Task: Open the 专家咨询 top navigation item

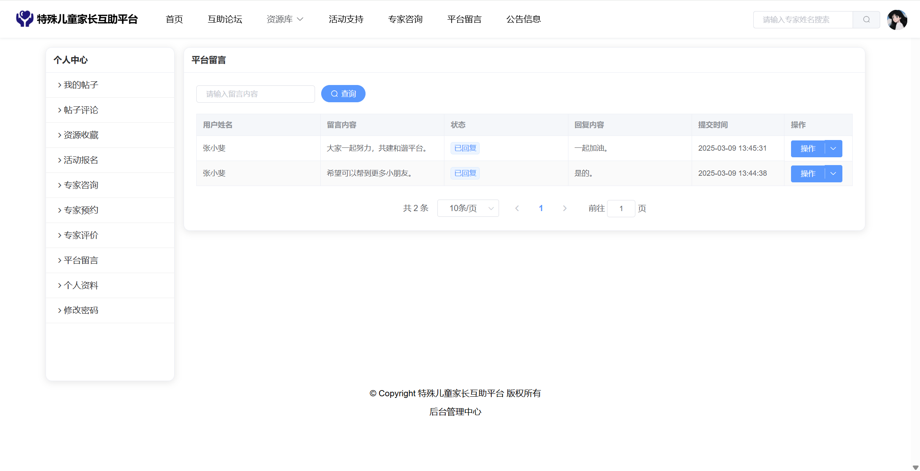Action: pyautogui.click(x=405, y=19)
